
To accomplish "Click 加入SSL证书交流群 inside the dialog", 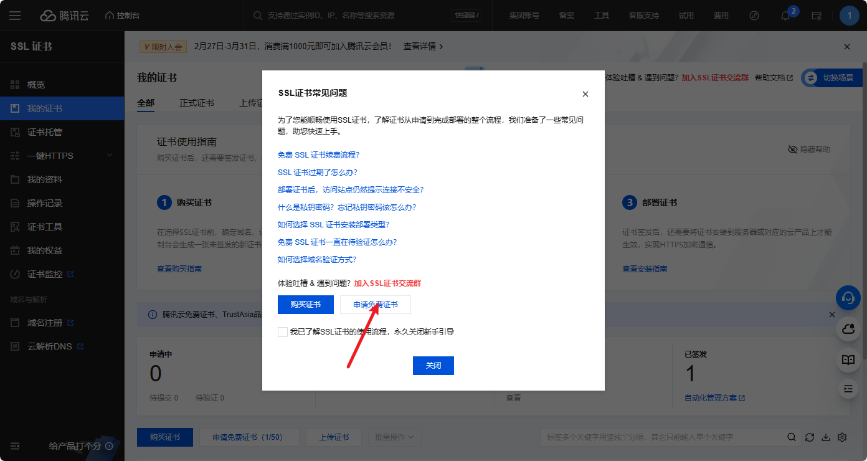I will pos(387,283).
